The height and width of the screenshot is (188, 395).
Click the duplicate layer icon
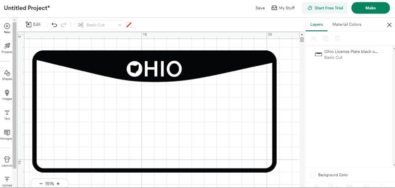[325, 38]
